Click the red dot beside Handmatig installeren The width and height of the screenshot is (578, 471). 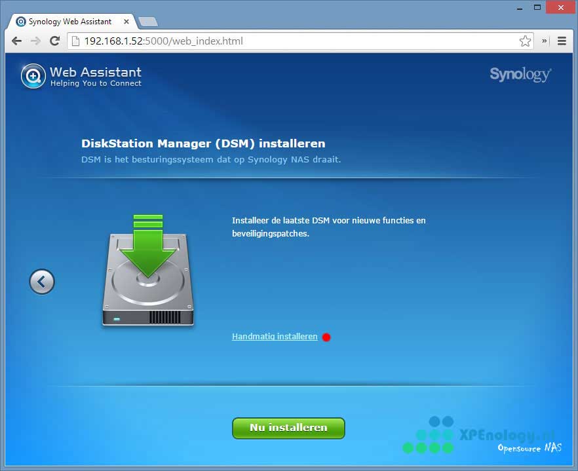tap(326, 337)
